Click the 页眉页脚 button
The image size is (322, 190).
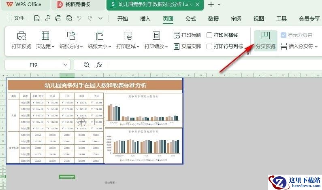click(187, 46)
